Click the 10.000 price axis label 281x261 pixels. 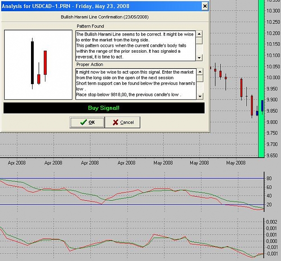(273, 77)
